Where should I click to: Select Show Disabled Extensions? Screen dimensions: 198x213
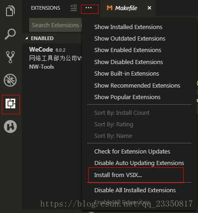pyautogui.click(x=129, y=62)
